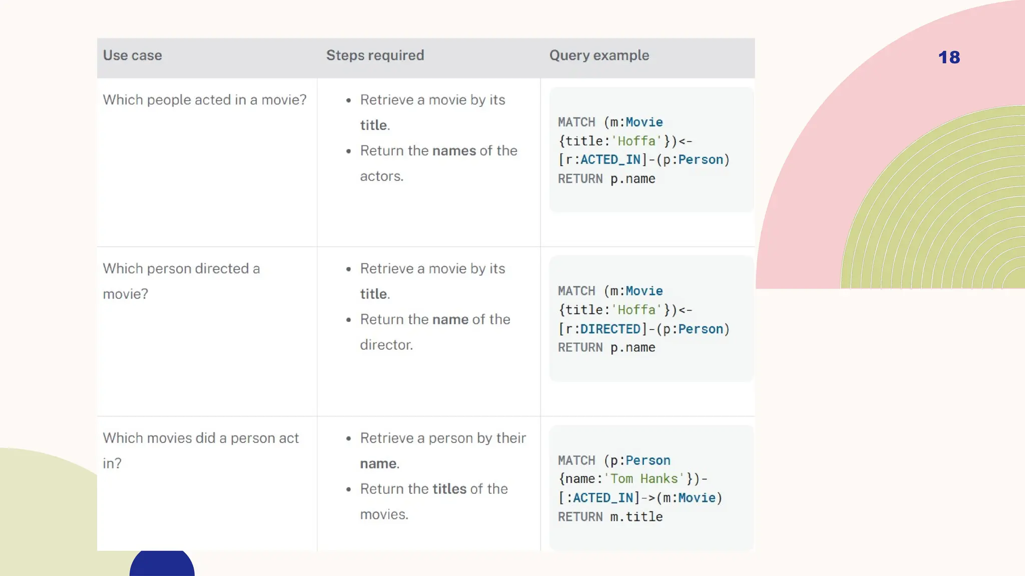Image resolution: width=1025 pixels, height=576 pixels.
Task: Click the "Use case" column header
Action: coord(133,55)
